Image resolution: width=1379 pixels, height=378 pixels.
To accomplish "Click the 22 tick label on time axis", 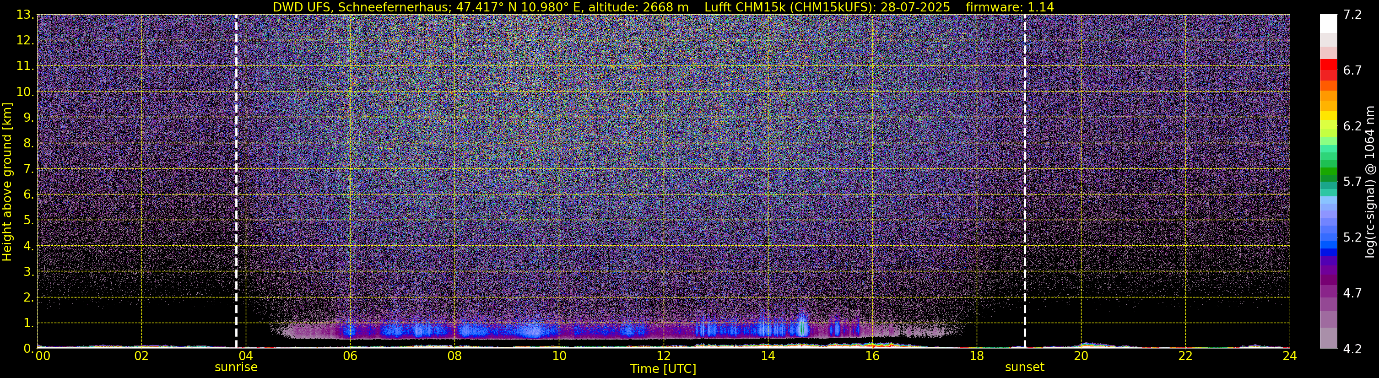I will click(x=1185, y=356).
